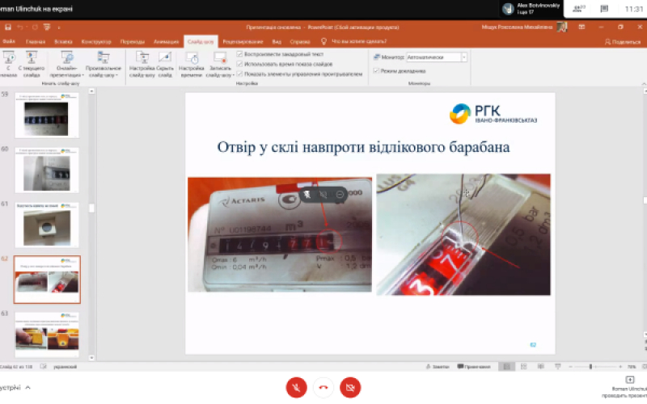Screen dimensions: 647x404
Task: Click Настройка слайд-шоу icon
Action: (x=142, y=64)
